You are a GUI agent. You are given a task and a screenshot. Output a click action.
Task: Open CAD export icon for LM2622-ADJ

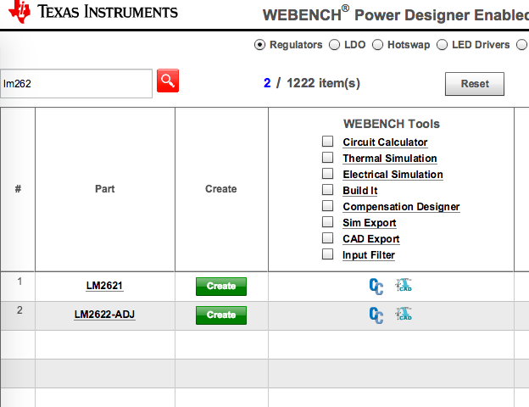pyautogui.click(x=404, y=314)
